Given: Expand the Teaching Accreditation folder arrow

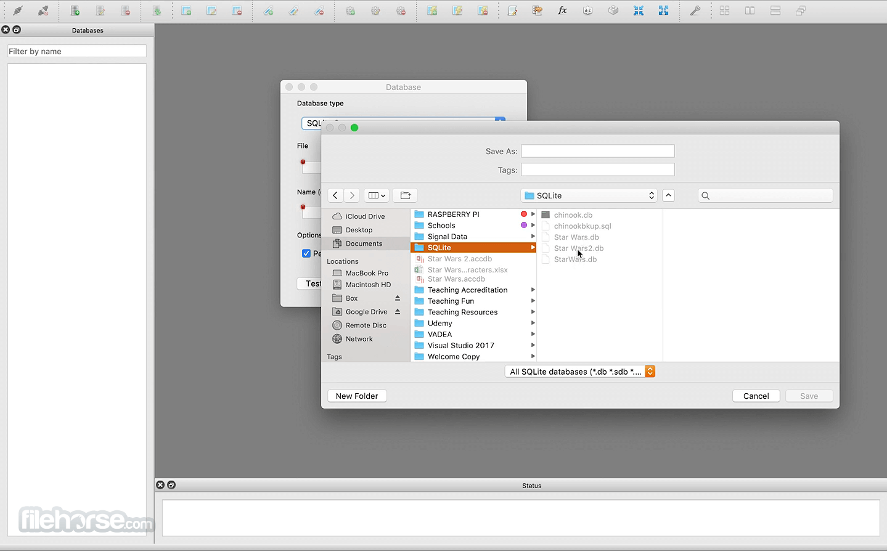Looking at the screenshot, I should click(533, 290).
